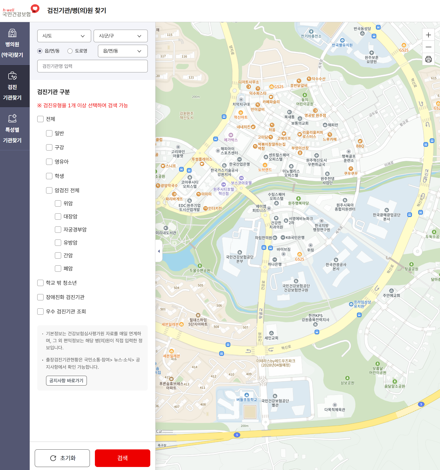This screenshot has height=470, width=440.
Task: Check the 영유아 checkbox
Action: coord(49,162)
